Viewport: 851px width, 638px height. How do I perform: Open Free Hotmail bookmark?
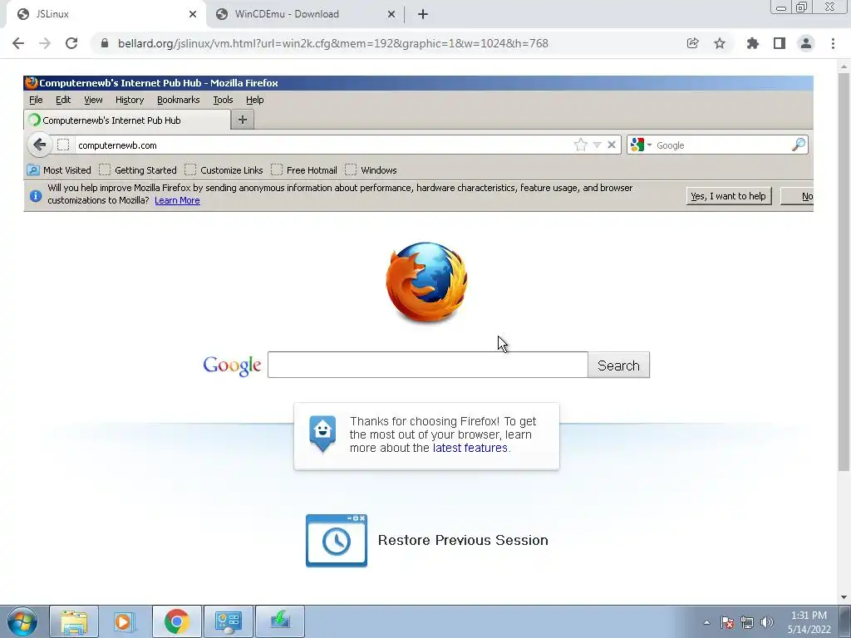click(304, 169)
